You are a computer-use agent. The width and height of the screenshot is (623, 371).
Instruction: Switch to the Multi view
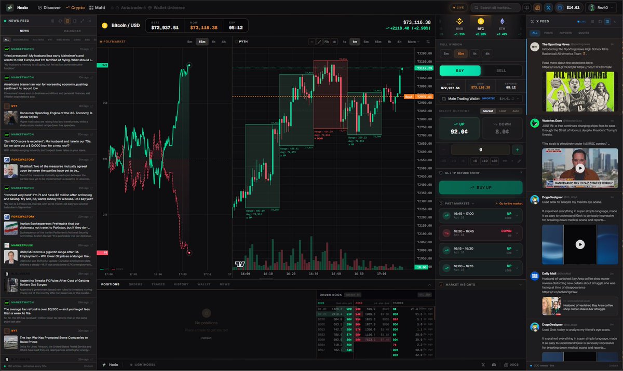[x=97, y=8]
